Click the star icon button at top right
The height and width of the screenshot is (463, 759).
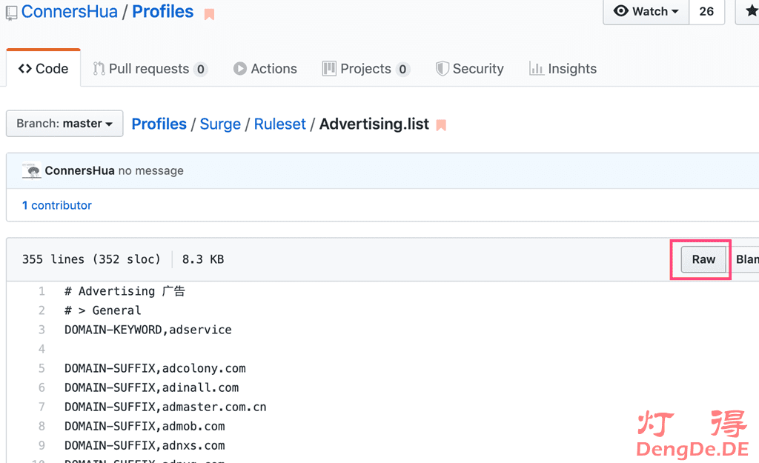click(749, 11)
